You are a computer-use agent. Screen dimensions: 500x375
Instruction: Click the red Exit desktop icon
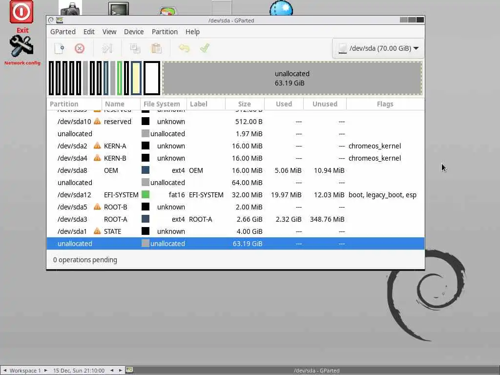point(21,12)
